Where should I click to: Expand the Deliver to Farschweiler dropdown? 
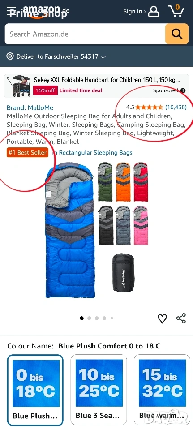pyautogui.click(x=103, y=57)
